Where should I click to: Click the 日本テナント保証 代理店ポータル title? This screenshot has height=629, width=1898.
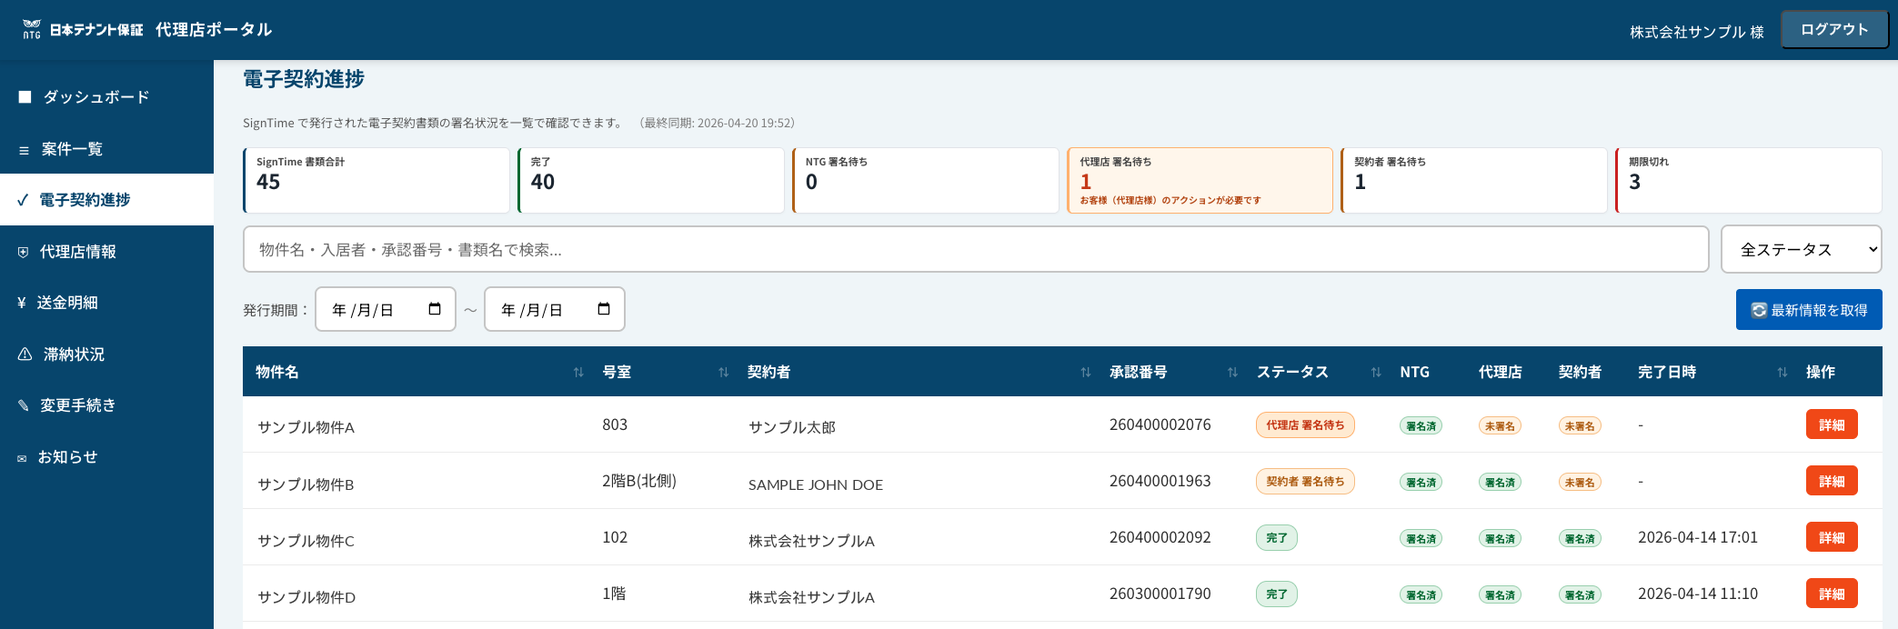click(x=161, y=29)
